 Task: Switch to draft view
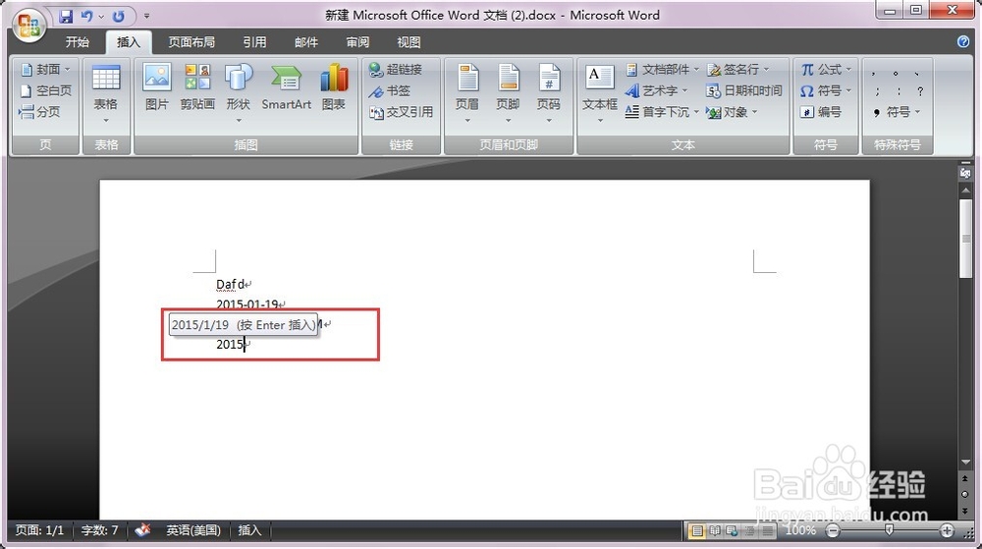point(767,531)
